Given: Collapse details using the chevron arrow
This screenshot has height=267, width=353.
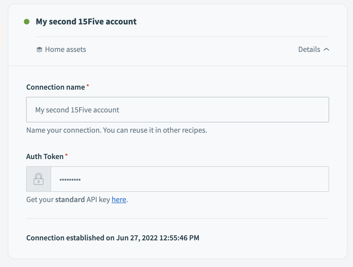Looking at the screenshot, I should pyautogui.click(x=326, y=49).
